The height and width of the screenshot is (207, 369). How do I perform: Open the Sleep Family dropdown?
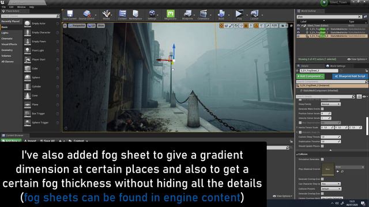click(330, 104)
